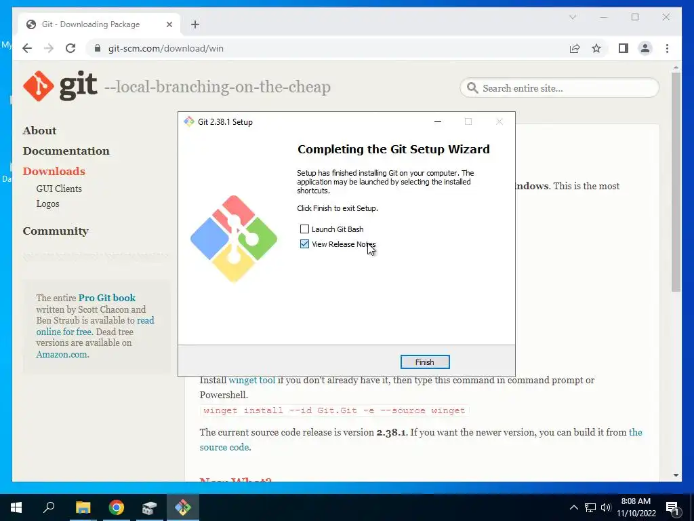Open a new Chrome tab with plus
694x521 pixels.
(195, 24)
